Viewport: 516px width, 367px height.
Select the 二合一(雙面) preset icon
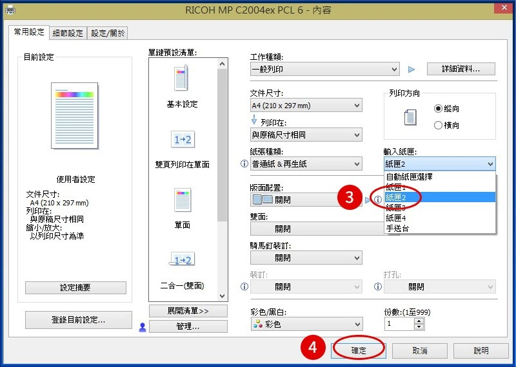182,259
